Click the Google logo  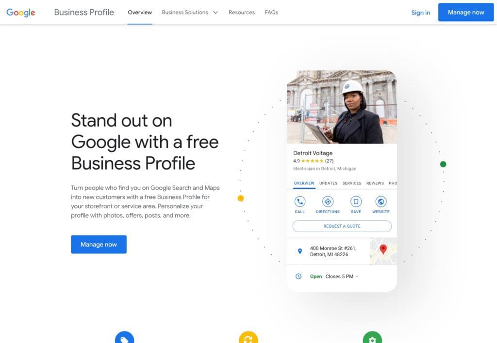pos(20,12)
